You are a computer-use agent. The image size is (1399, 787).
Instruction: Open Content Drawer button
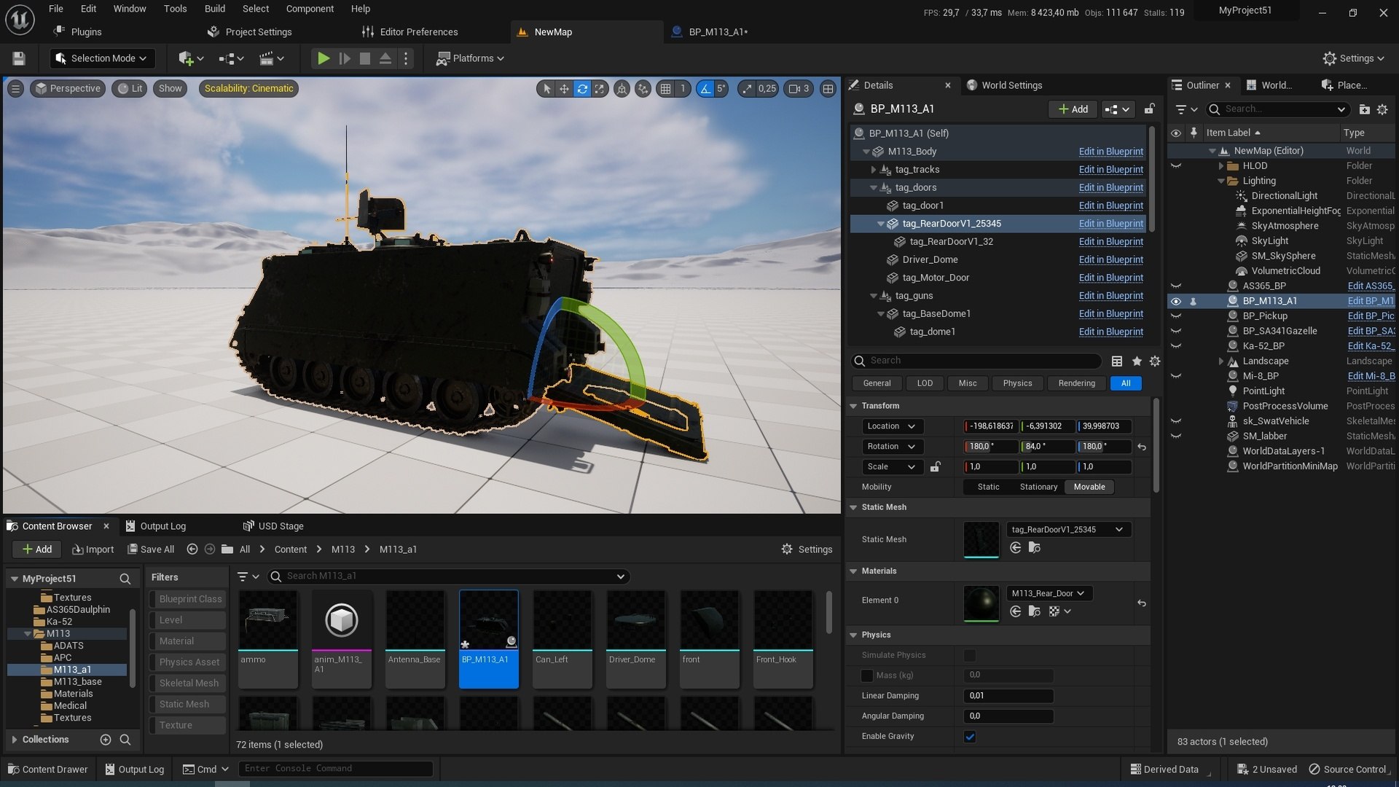click(x=47, y=770)
